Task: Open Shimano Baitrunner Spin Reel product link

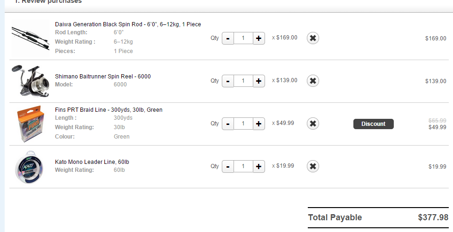Action: [x=102, y=77]
